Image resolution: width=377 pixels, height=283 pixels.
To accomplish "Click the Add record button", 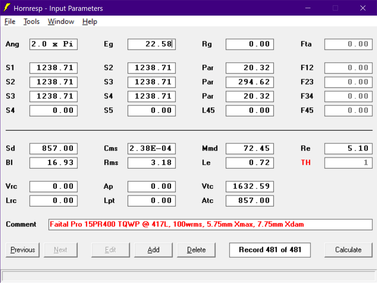I will click(x=154, y=250).
